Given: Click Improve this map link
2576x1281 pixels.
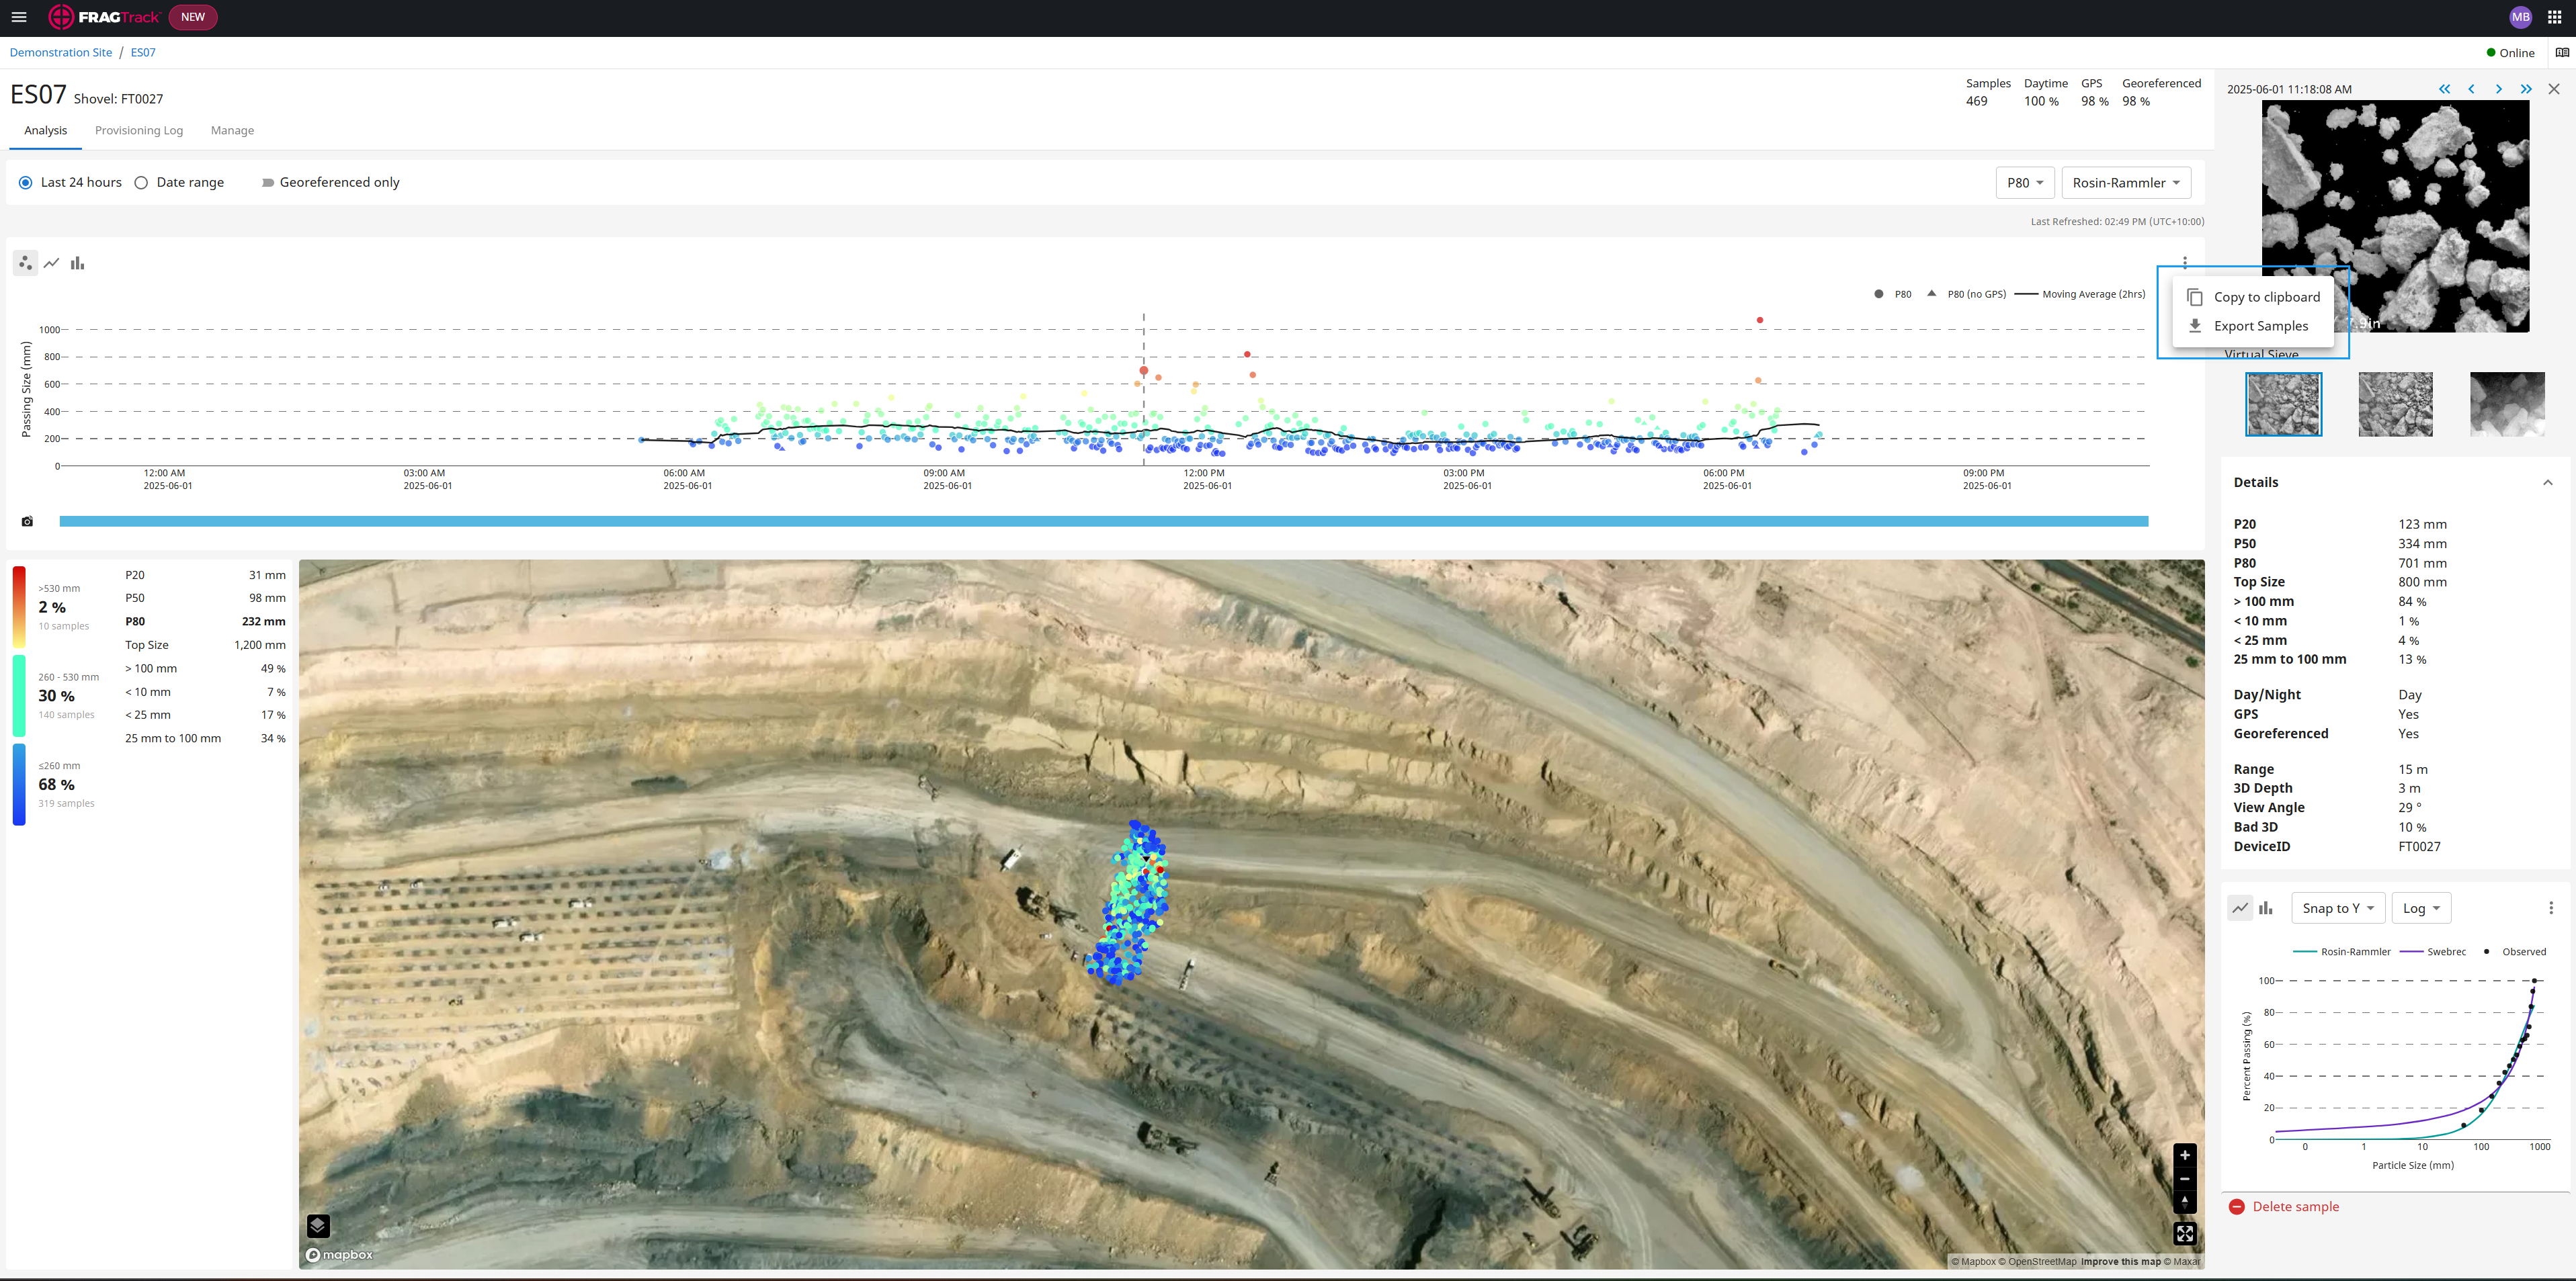Looking at the screenshot, I should (2120, 1262).
